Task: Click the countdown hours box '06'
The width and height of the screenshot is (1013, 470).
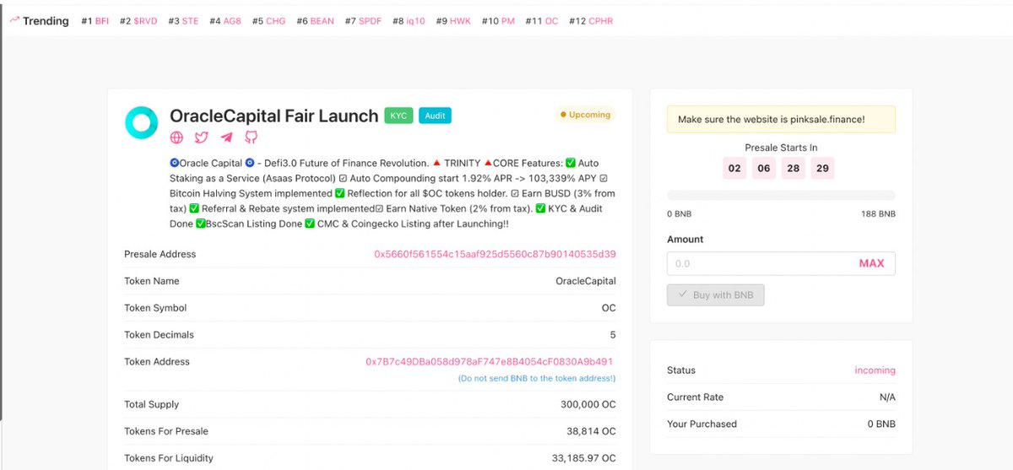Action: 764,168
